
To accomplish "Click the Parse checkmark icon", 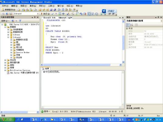I will pyautogui.click(x=53, y=14).
